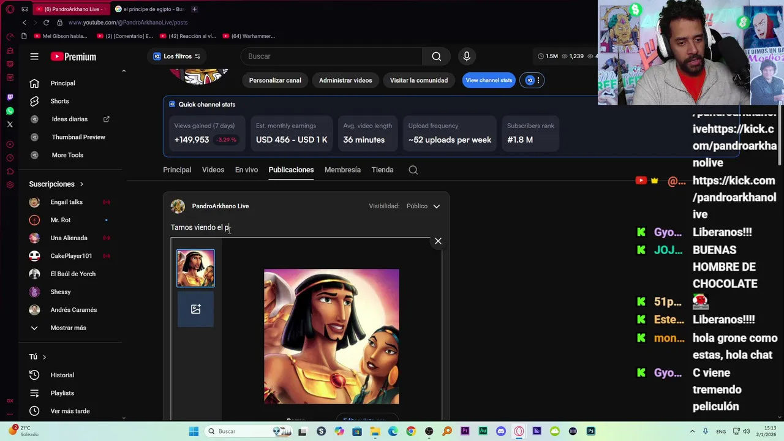Click the search magnifier button in YouTube header

[436, 56]
